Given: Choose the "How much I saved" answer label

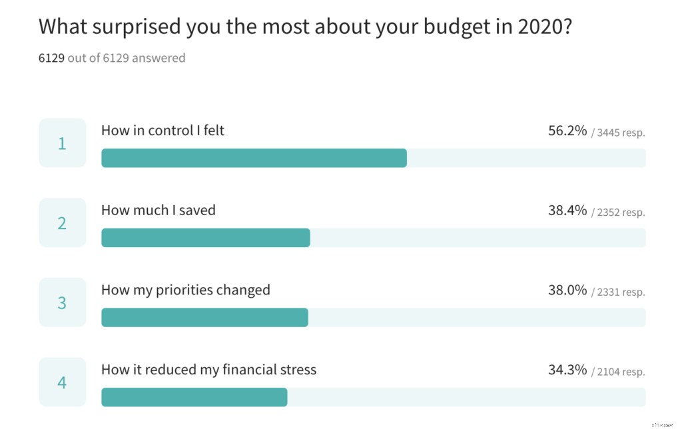Looking at the screenshot, I should tap(159, 211).
